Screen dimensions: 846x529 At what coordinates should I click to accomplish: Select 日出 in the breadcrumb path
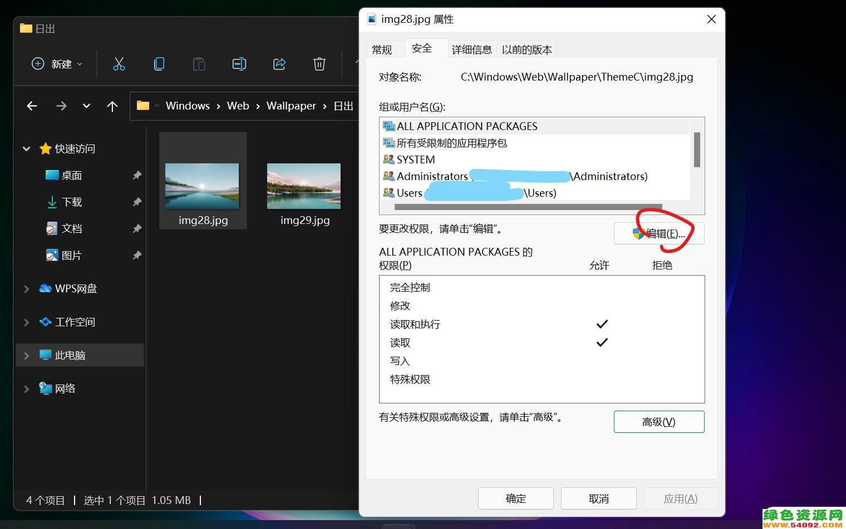click(343, 106)
